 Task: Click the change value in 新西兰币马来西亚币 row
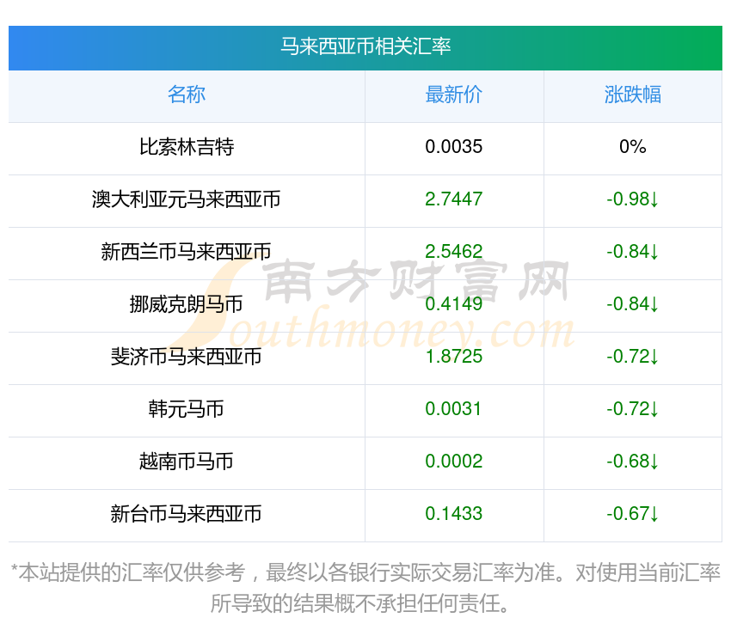[x=633, y=252]
